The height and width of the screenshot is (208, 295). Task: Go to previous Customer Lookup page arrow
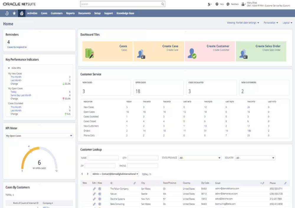pos(82,174)
